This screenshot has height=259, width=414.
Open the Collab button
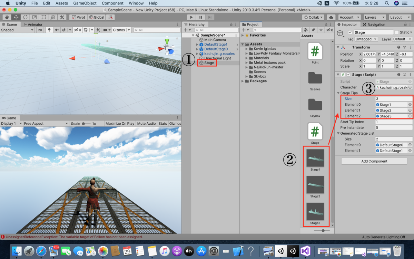(x=313, y=17)
